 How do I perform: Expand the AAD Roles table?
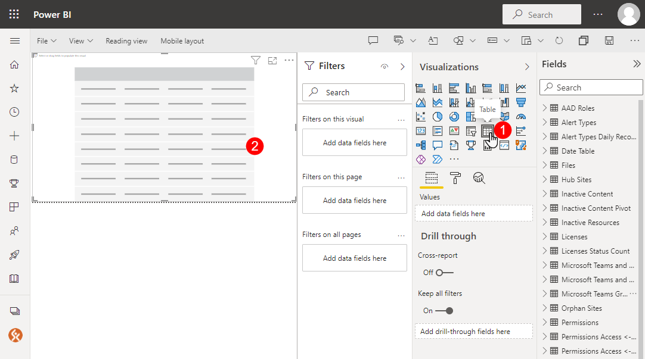click(x=545, y=108)
